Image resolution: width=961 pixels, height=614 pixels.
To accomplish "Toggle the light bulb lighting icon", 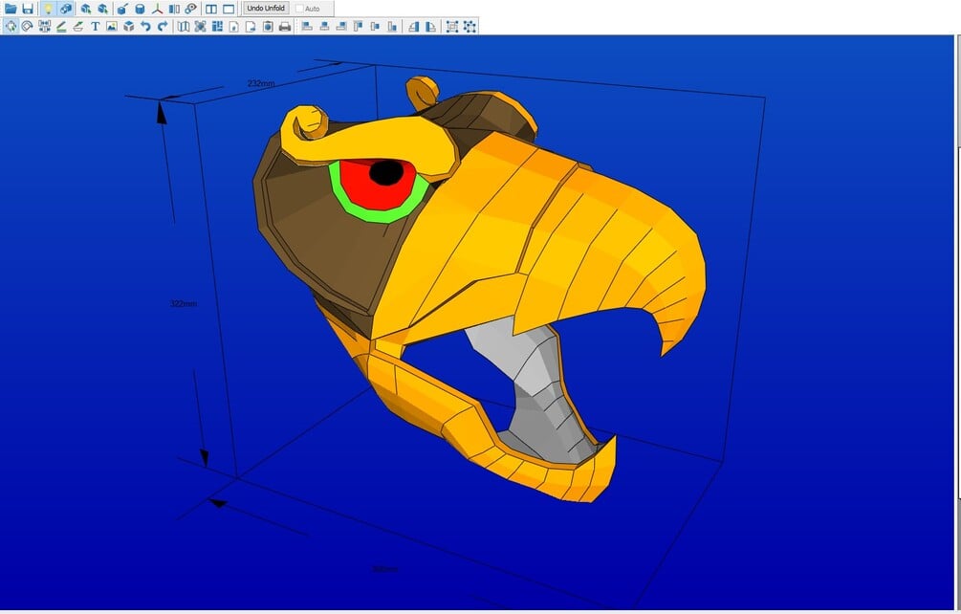I will point(49,9).
